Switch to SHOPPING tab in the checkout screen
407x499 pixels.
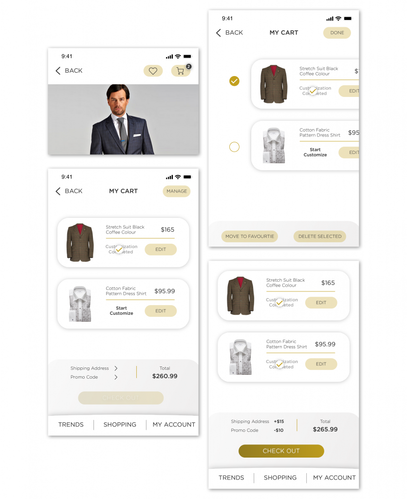pyautogui.click(x=280, y=478)
